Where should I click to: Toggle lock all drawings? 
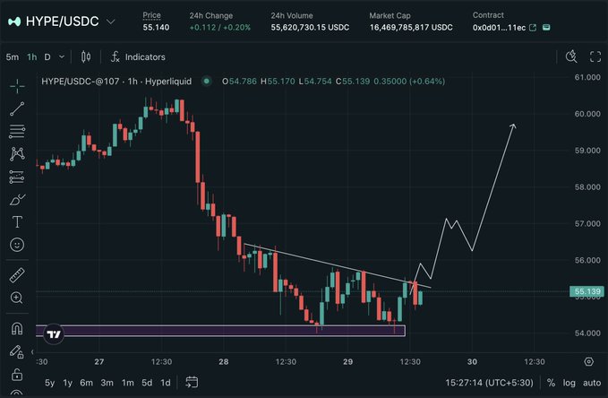(17, 375)
